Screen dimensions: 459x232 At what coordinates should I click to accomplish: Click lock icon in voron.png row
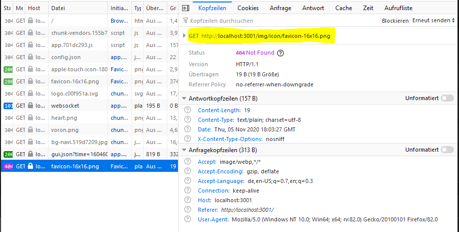[30, 129]
